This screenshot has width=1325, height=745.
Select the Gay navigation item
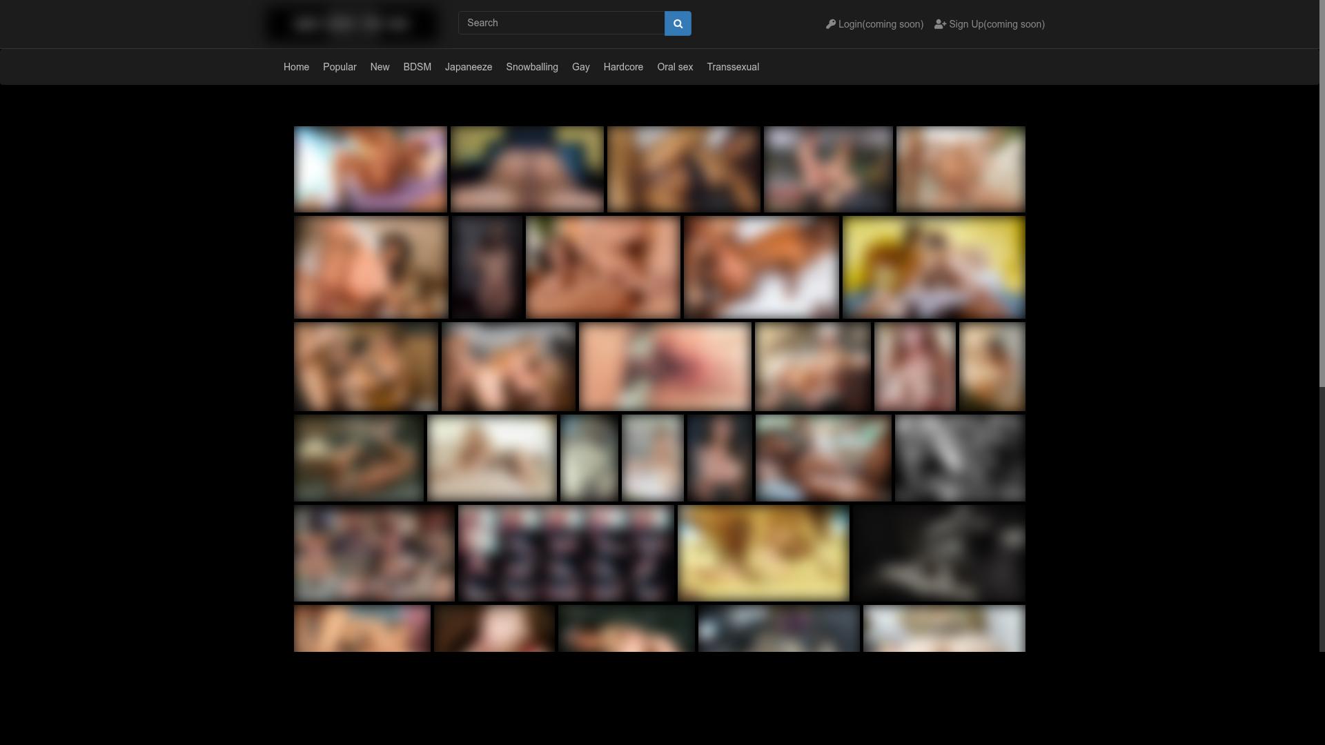point(580,67)
